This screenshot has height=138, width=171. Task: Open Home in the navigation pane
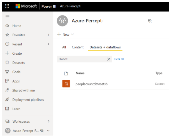(x=17, y=26)
